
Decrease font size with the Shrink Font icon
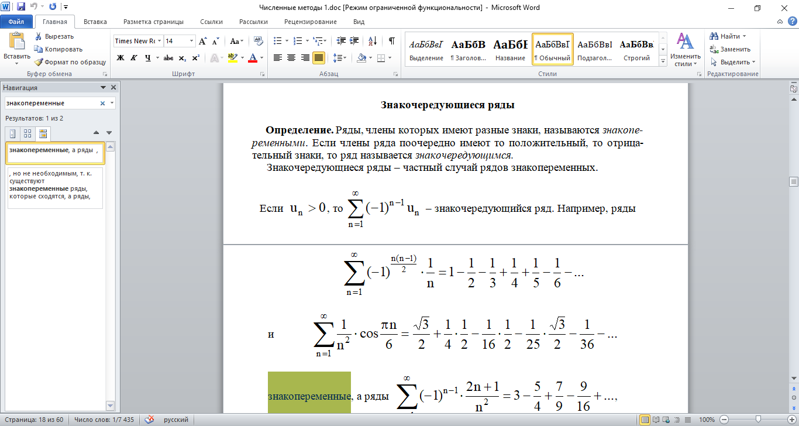point(215,41)
